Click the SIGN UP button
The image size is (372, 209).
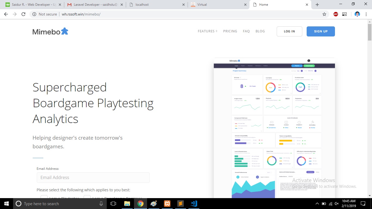pos(321,31)
